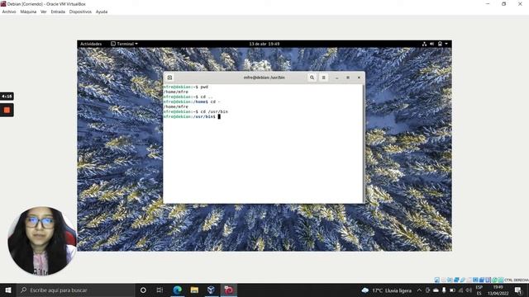
Task: Click the Windows taskbar search box
Action: point(75,290)
